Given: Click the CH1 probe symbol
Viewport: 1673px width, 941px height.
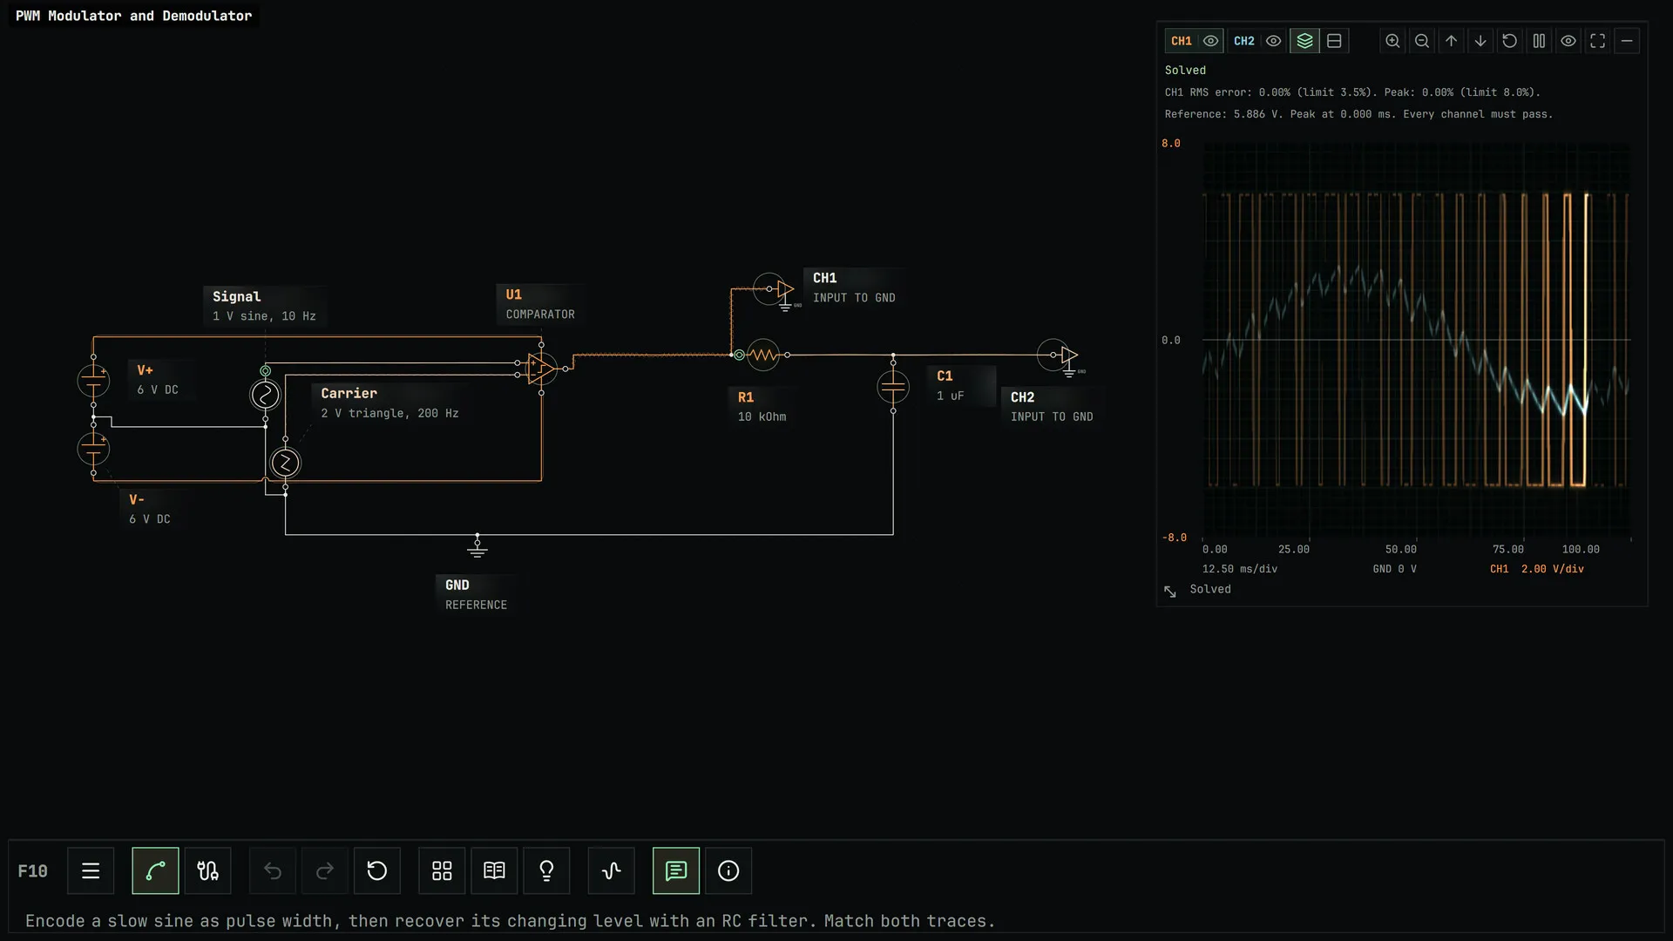Looking at the screenshot, I should click(x=776, y=289).
